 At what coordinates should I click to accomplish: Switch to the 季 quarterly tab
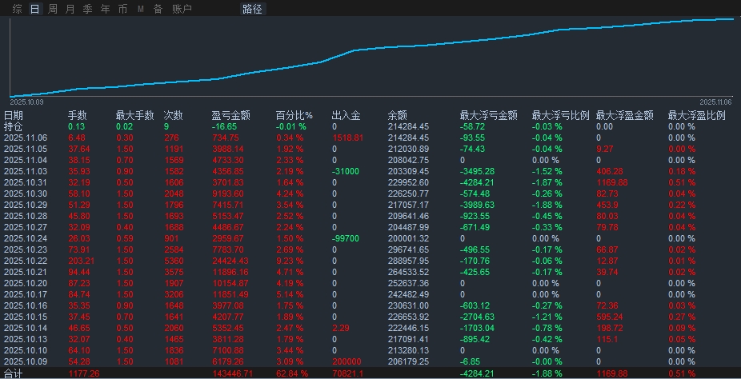click(x=87, y=9)
